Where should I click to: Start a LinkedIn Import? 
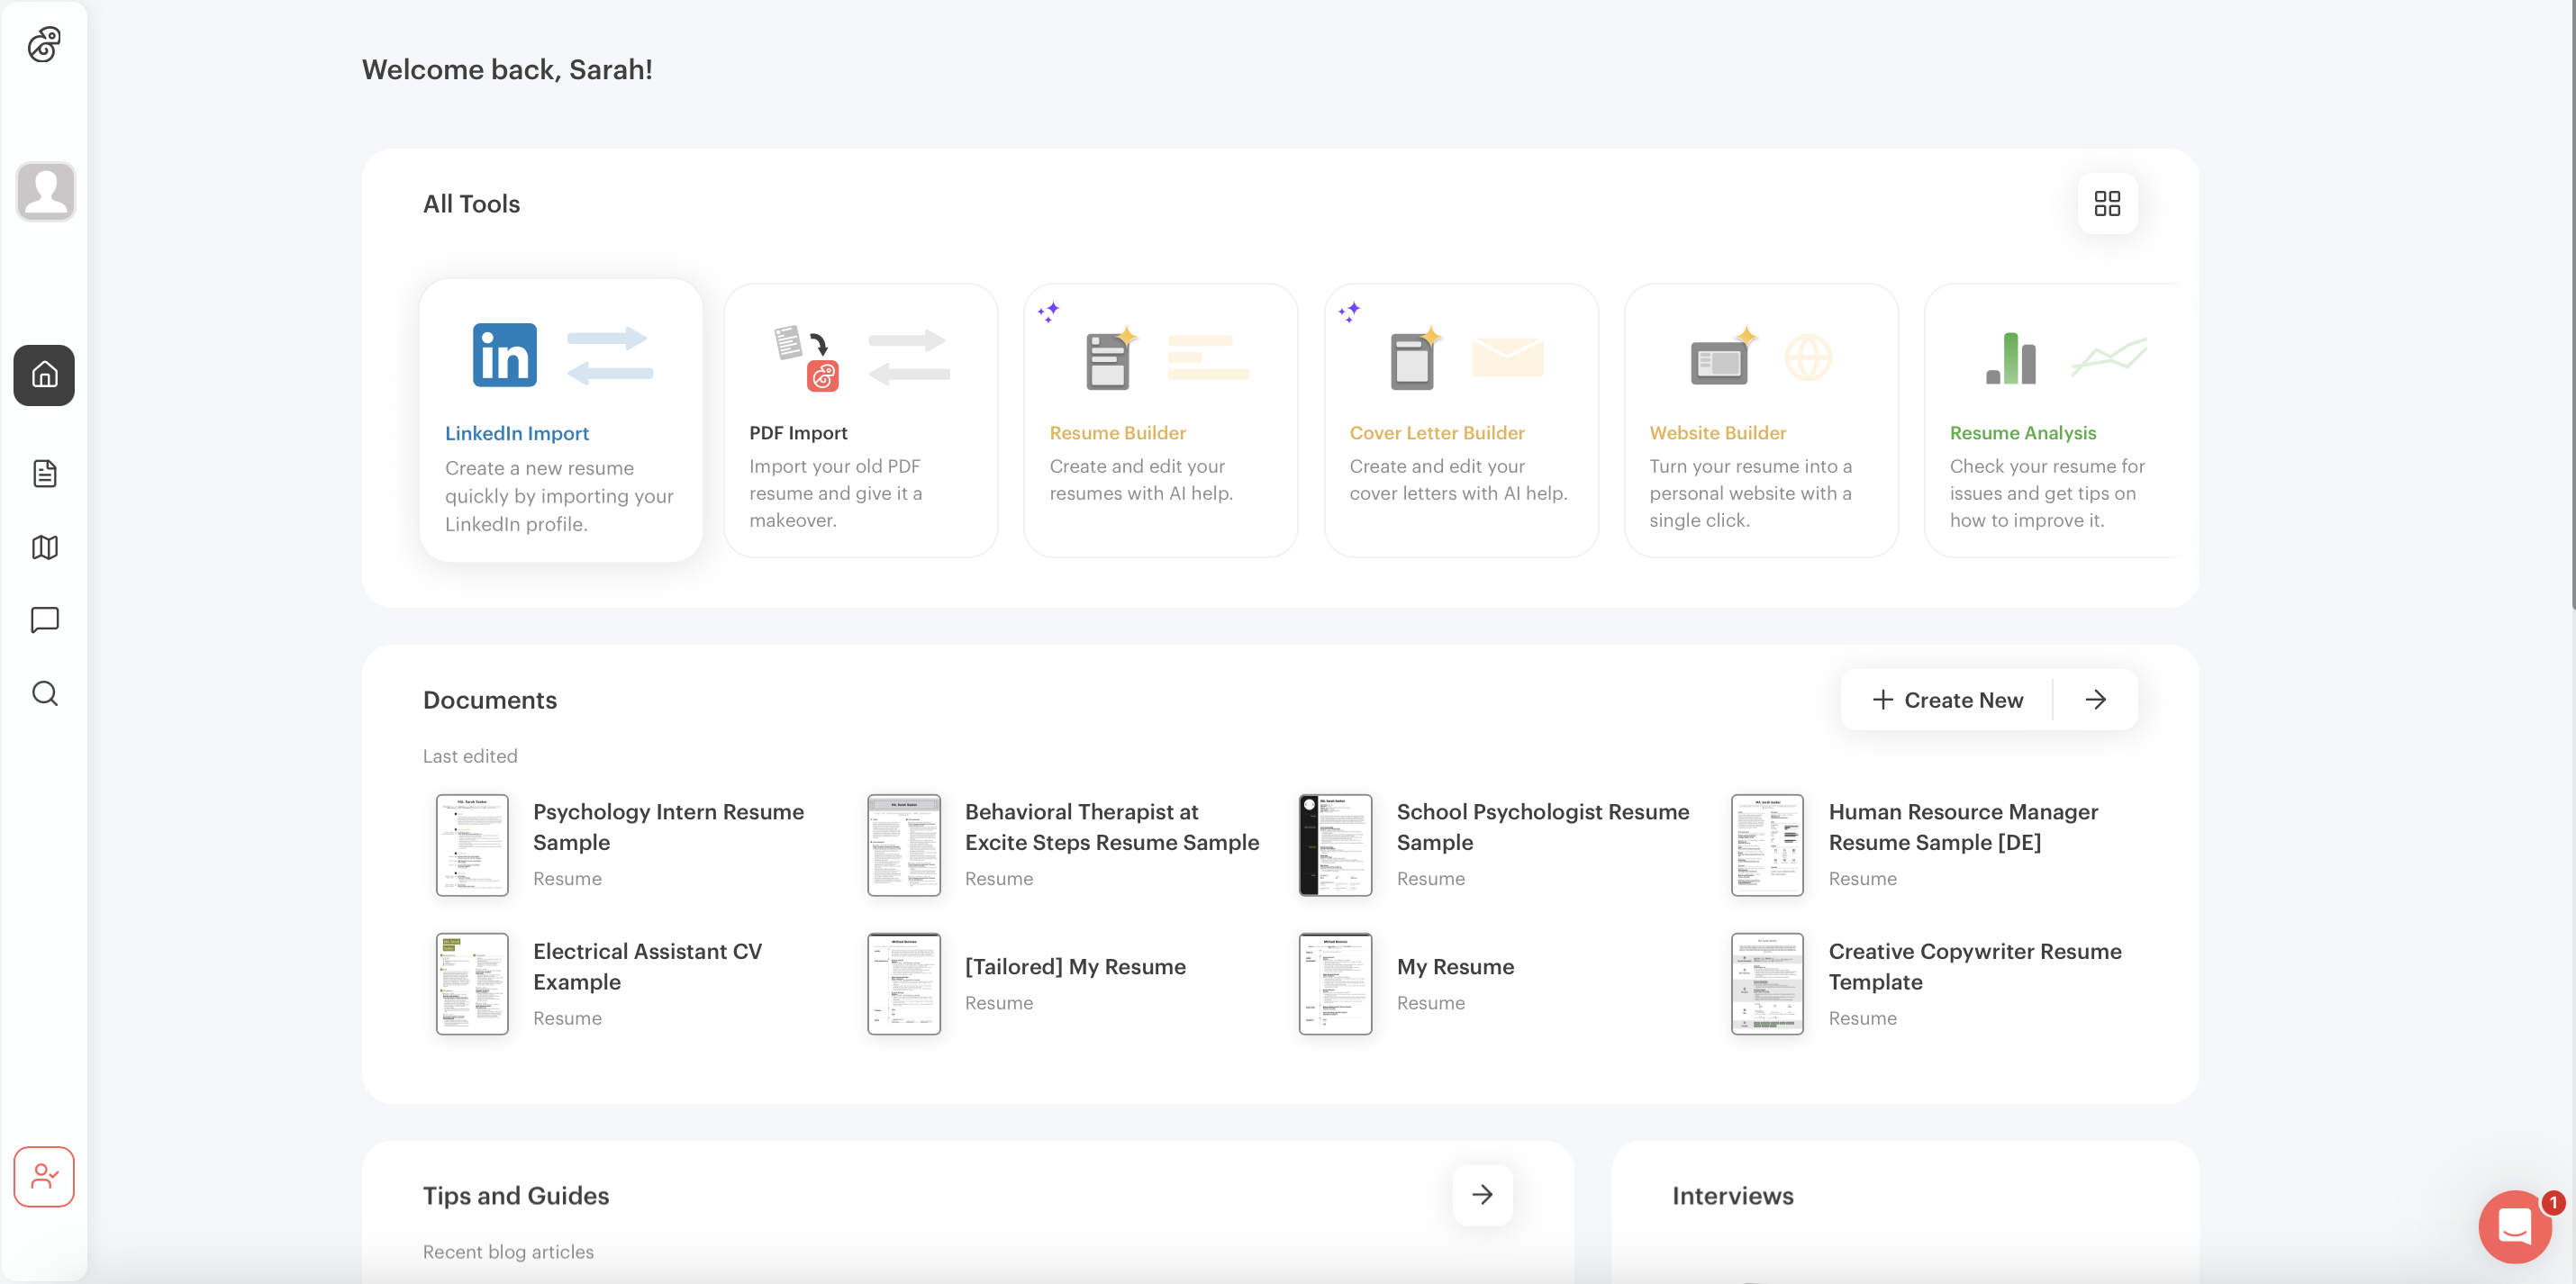[561, 420]
